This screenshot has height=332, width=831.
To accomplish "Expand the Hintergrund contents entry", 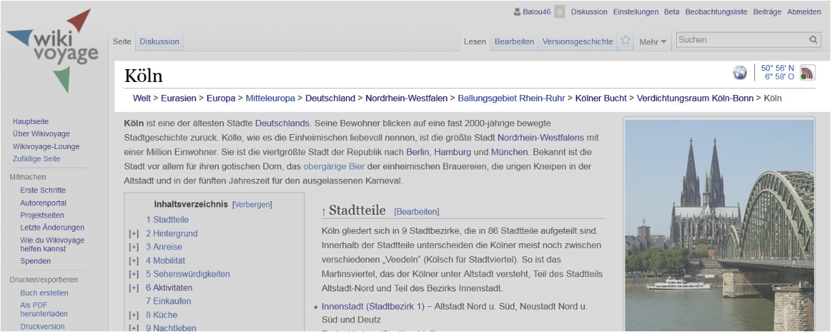I will (134, 234).
